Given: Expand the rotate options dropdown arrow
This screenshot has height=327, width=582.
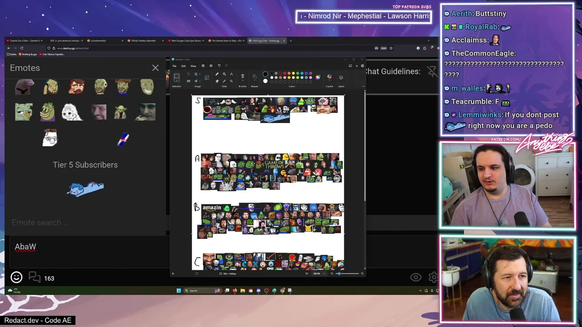Looking at the screenshot, I should (200, 74).
